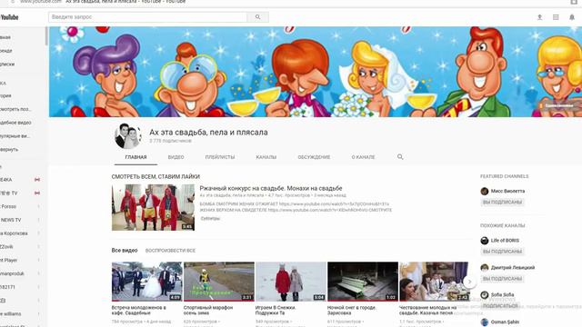The image size is (582, 327).
Task: Open the title Спортивный марафон осень зима
Action: point(208,311)
